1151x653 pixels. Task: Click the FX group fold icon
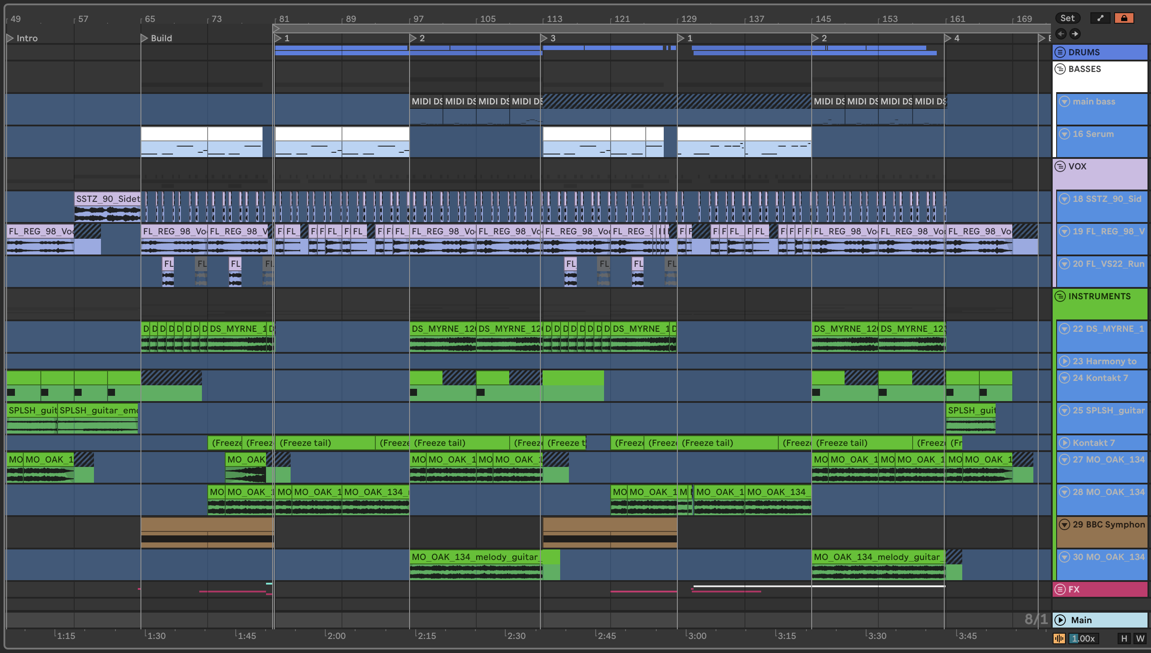click(x=1060, y=589)
